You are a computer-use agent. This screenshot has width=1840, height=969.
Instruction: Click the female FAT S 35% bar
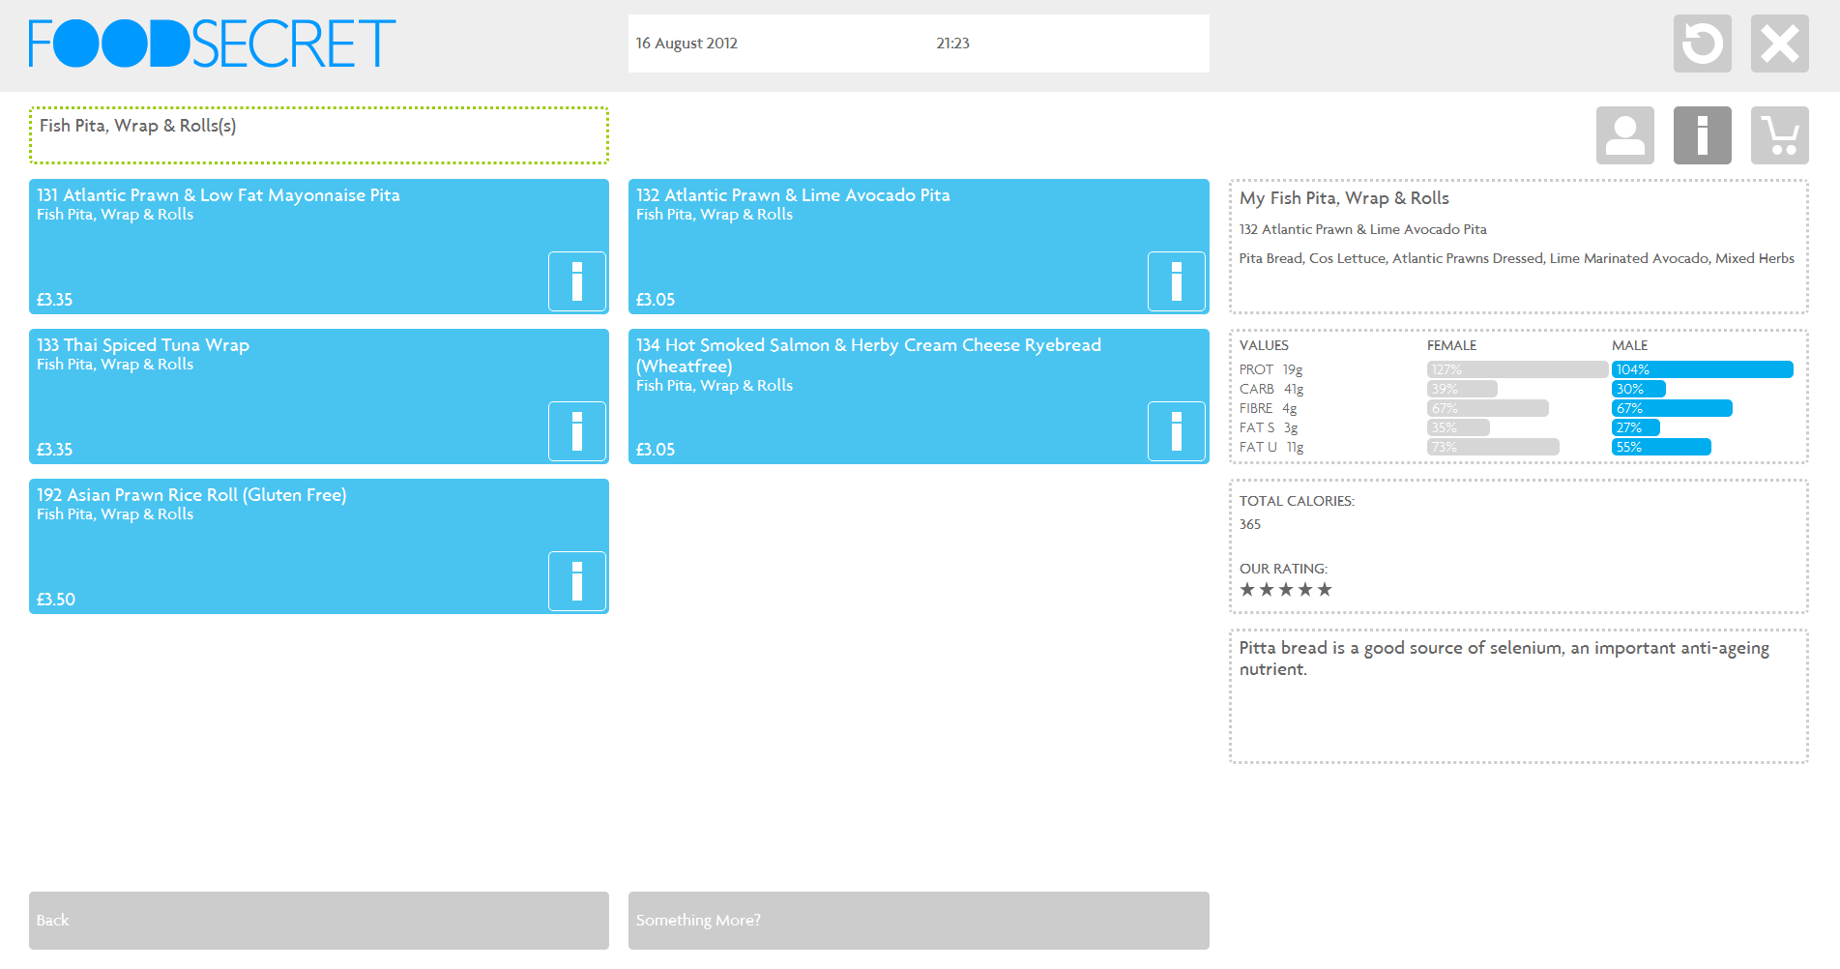tap(1458, 427)
